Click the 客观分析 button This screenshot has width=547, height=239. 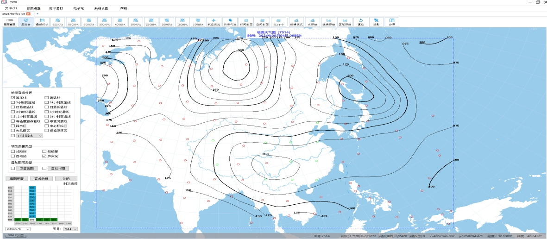41,179
